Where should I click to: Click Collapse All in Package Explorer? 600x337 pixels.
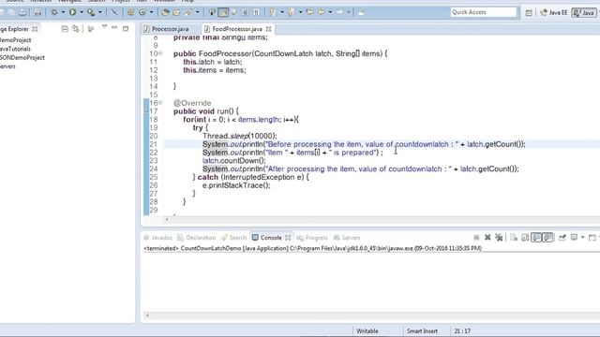tap(65, 29)
